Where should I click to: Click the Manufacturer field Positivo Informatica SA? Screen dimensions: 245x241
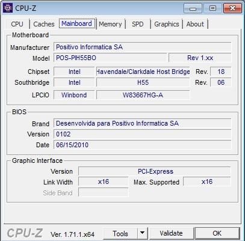142,47
